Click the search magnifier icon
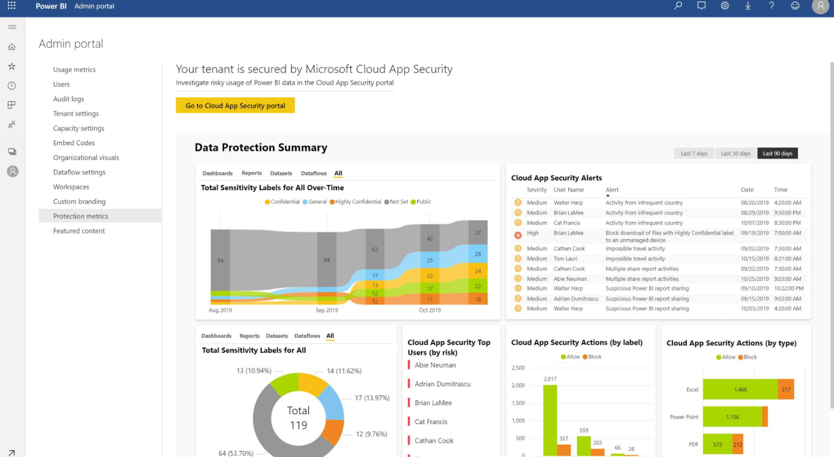The image size is (834, 457). click(x=678, y=6)
